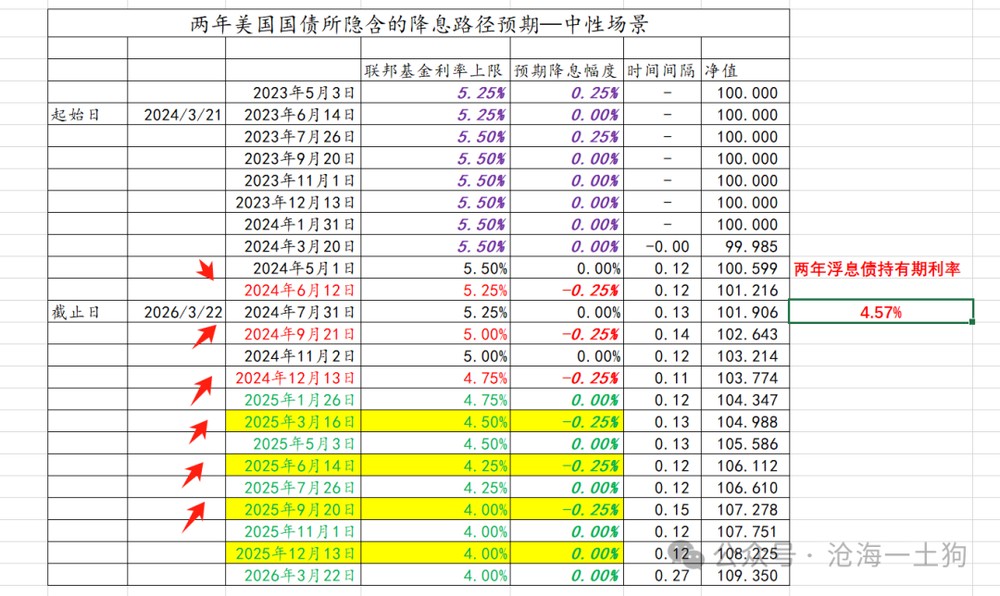
Task: Click the red arrow beside 2025年9月20日 row
Action: (x=194, y=517)
